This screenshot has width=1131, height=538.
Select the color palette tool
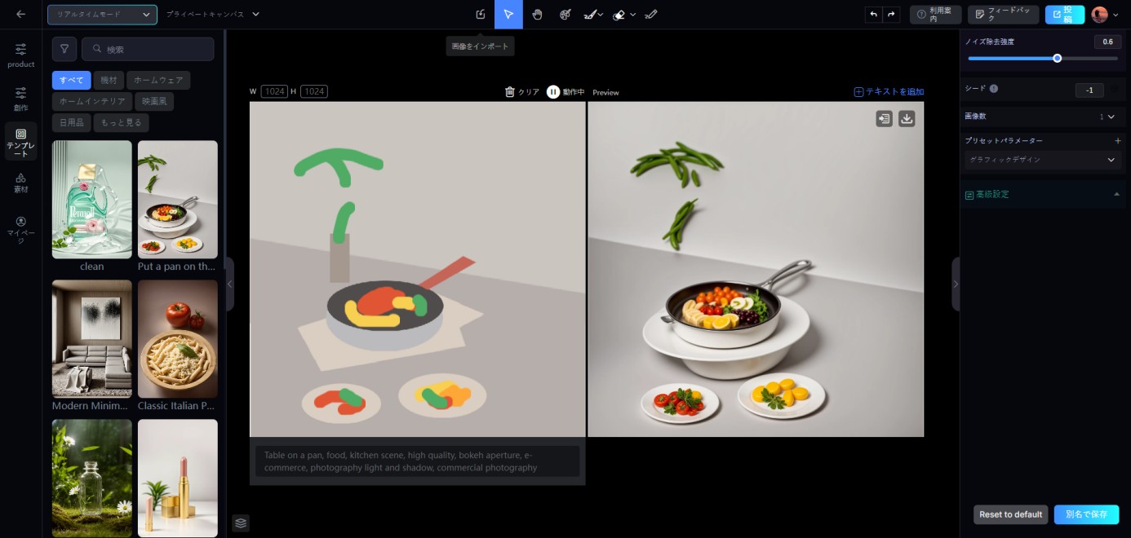pyautogui.click(x=565, y=15)
